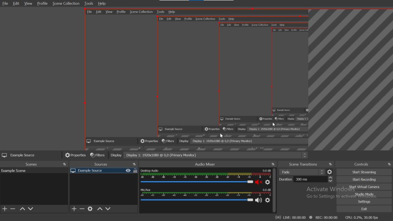Viewport: 393px width, 221px height.
Task: Move the selected source down in the list
Action: pos(108,209)
